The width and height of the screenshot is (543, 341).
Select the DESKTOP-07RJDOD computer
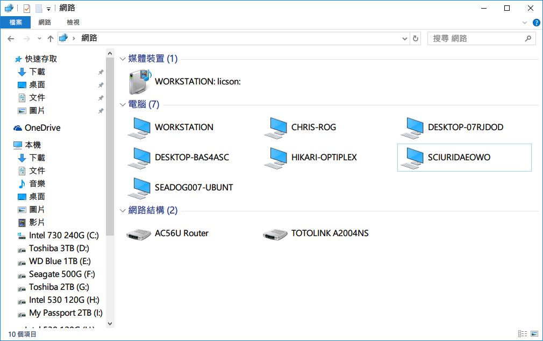tap(452, 127)
